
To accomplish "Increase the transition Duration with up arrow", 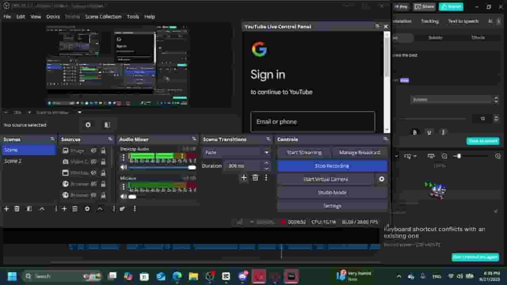I will tap(267, 163).
